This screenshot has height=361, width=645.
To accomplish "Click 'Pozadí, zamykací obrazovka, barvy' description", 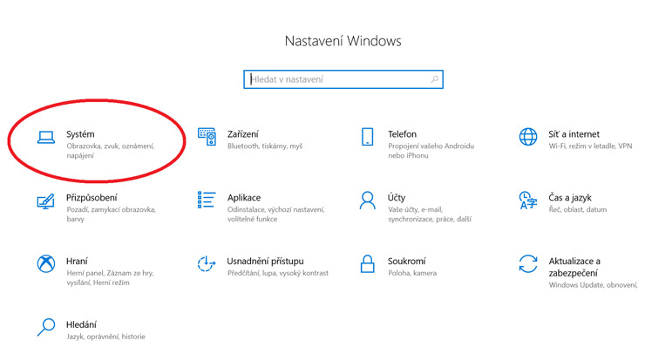I will click(x=111, y=214).
